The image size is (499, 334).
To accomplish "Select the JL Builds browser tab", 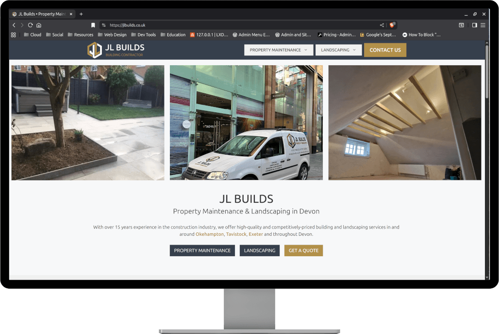I will point(41,14).
